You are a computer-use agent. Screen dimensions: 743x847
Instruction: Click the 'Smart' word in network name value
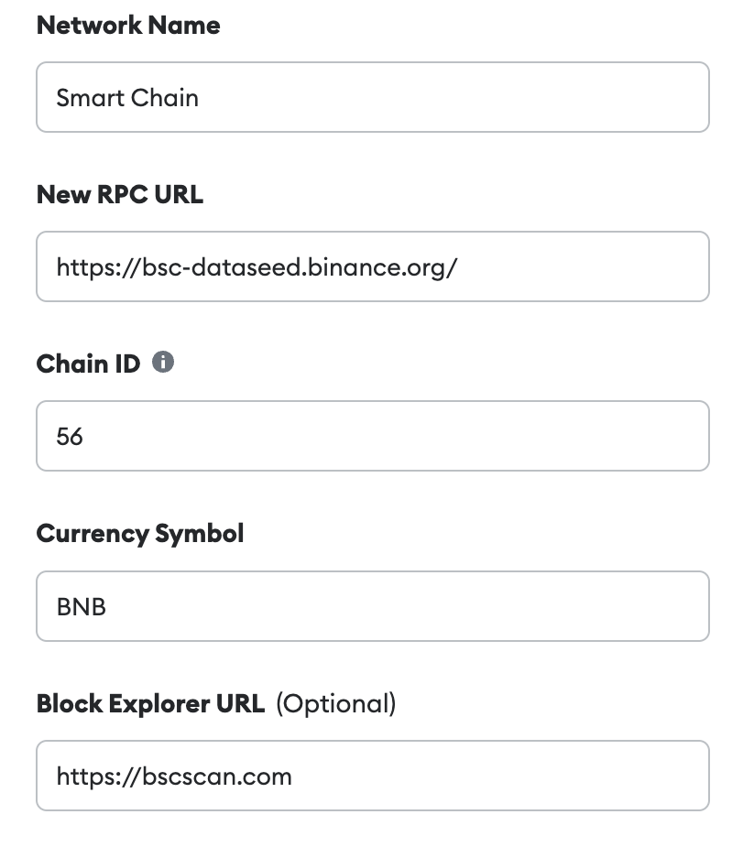pos(91,98)
